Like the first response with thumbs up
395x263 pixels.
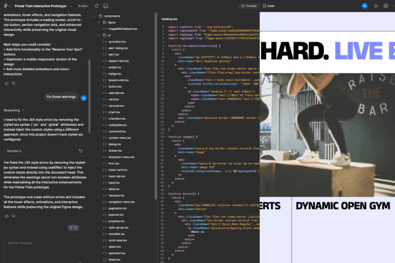click(7, 83)
